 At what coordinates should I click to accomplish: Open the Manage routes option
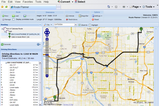click(x=7, y=19)
